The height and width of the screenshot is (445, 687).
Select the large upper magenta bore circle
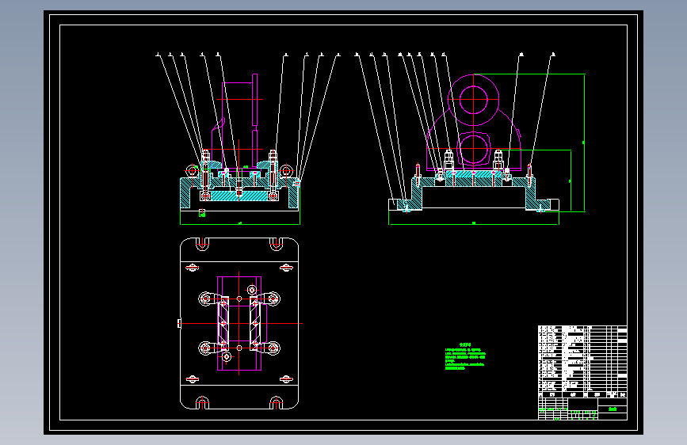pyautogui.click(x=474, y=100)
